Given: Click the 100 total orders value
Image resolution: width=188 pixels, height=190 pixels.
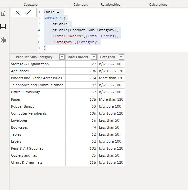Looking at the screenshot, I should click(93, 71).
